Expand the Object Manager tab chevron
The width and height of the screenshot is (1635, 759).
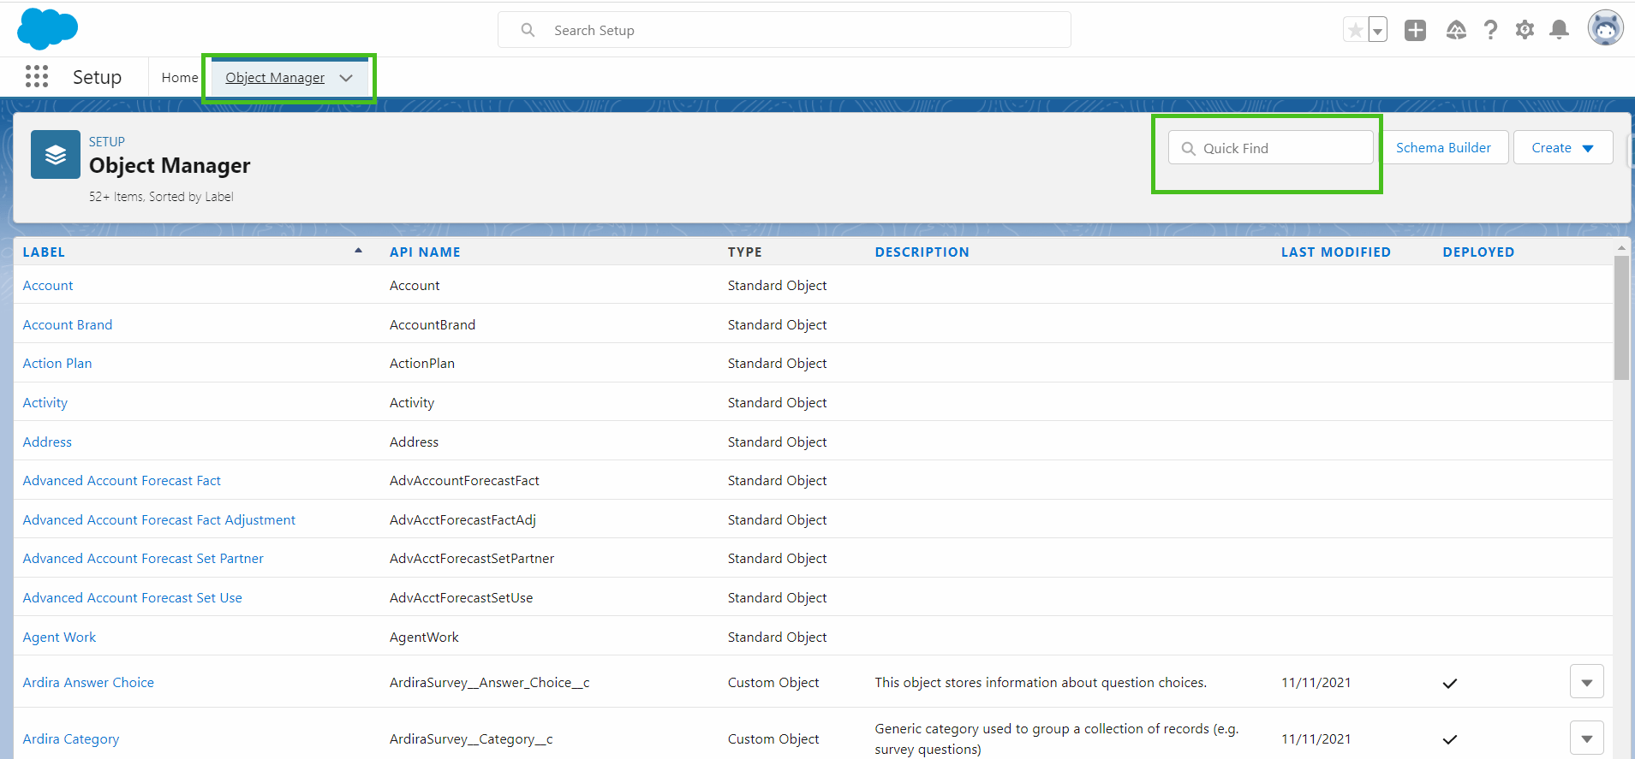click(346, 78)
